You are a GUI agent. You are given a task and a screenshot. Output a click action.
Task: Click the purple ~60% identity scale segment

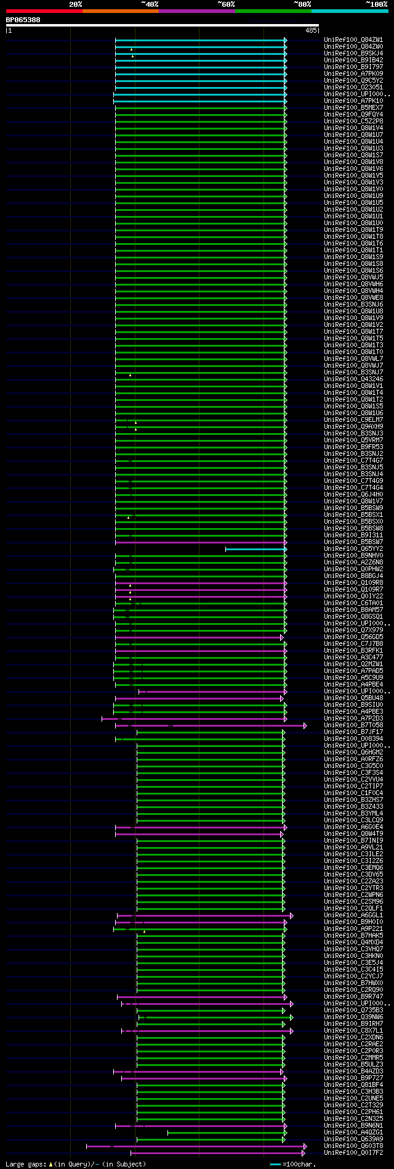[x=197, y=11]
